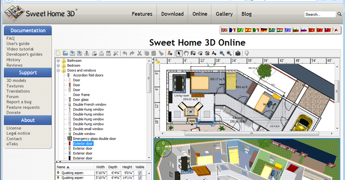
Task: Click the Sweet Home 3D logo
Action: pos(41,14)
